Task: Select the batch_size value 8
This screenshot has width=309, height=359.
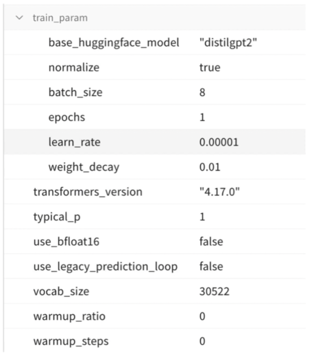Action: [x=203, y=93]
